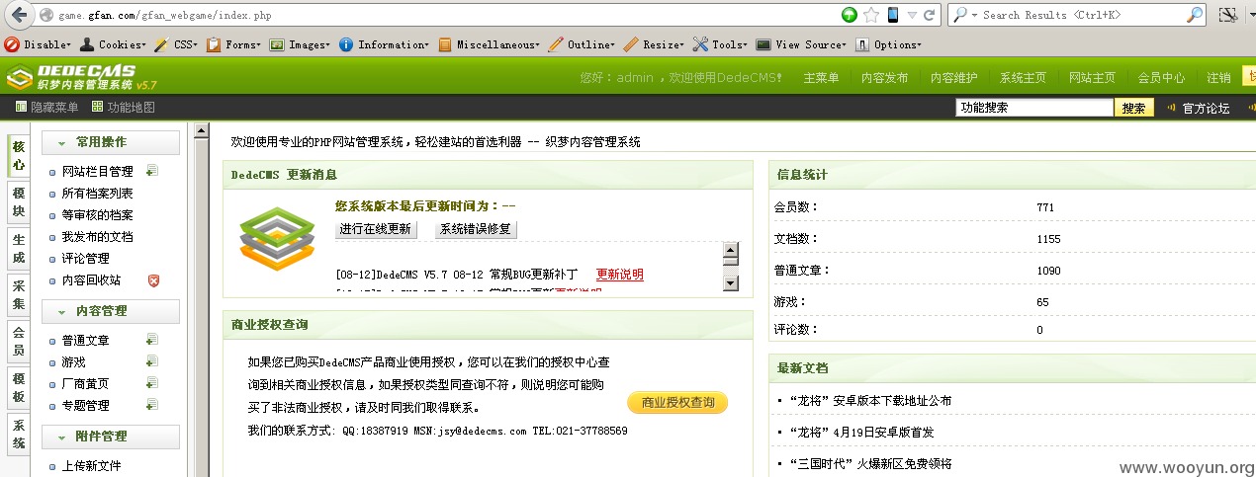Click the add icon beside 厂商黄页
The height and width of the screenshot is (477, 1256).
(152, 384)
